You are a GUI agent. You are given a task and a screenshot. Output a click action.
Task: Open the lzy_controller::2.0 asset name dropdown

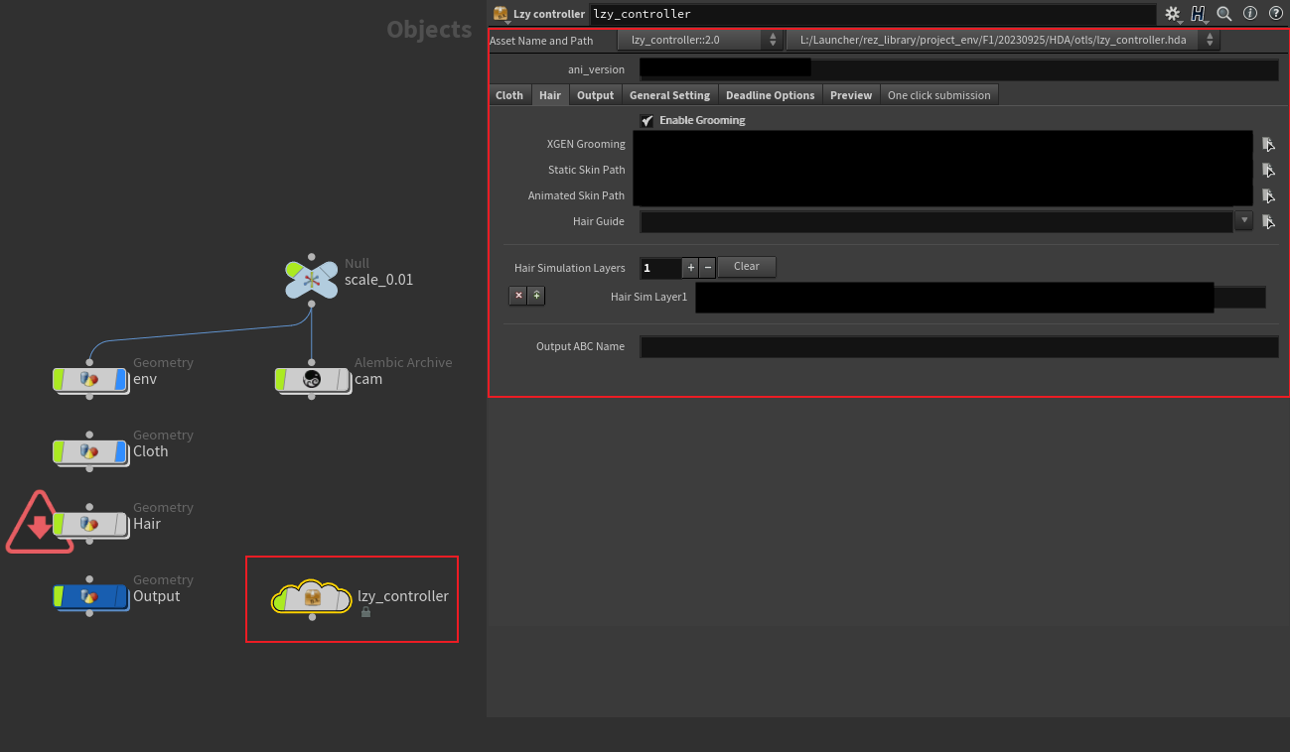[700, 41]
